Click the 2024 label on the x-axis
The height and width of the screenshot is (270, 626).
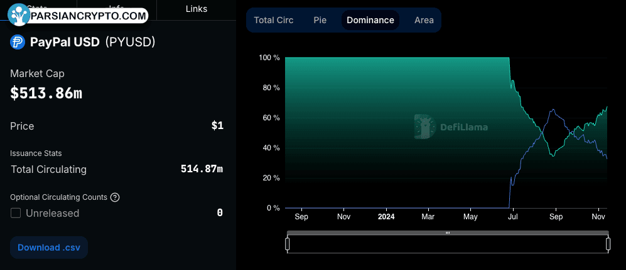point(386,217)
